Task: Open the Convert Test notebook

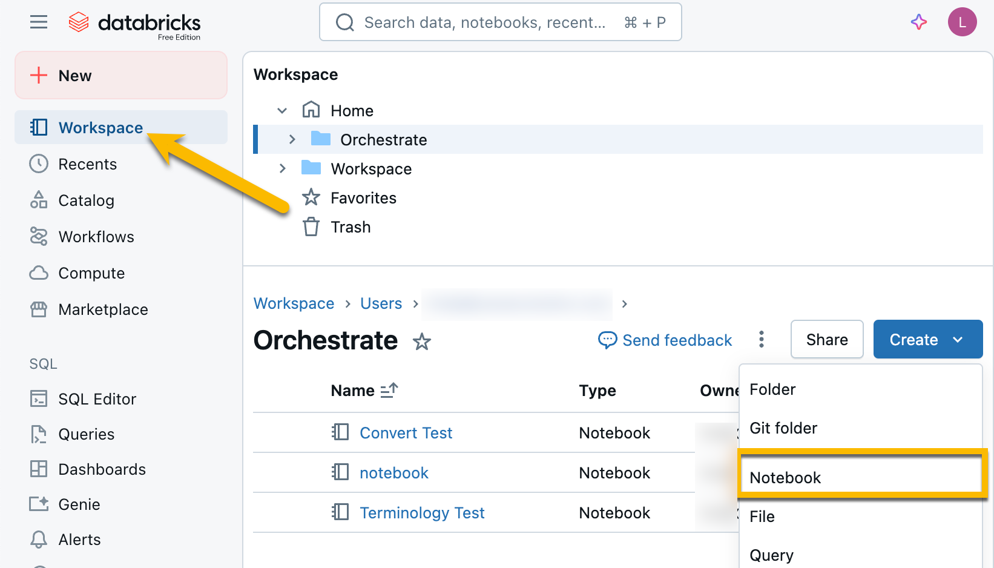Action: (406, 433)
